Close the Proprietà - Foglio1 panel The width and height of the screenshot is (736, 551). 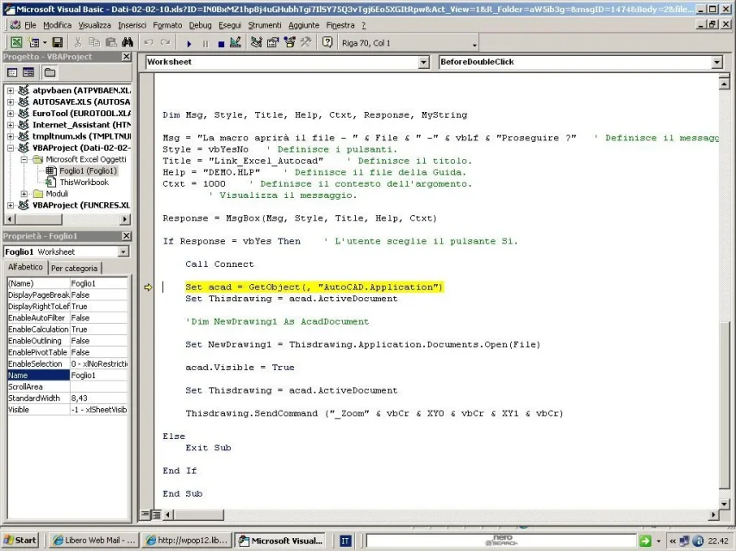click(x=127, y=236)
